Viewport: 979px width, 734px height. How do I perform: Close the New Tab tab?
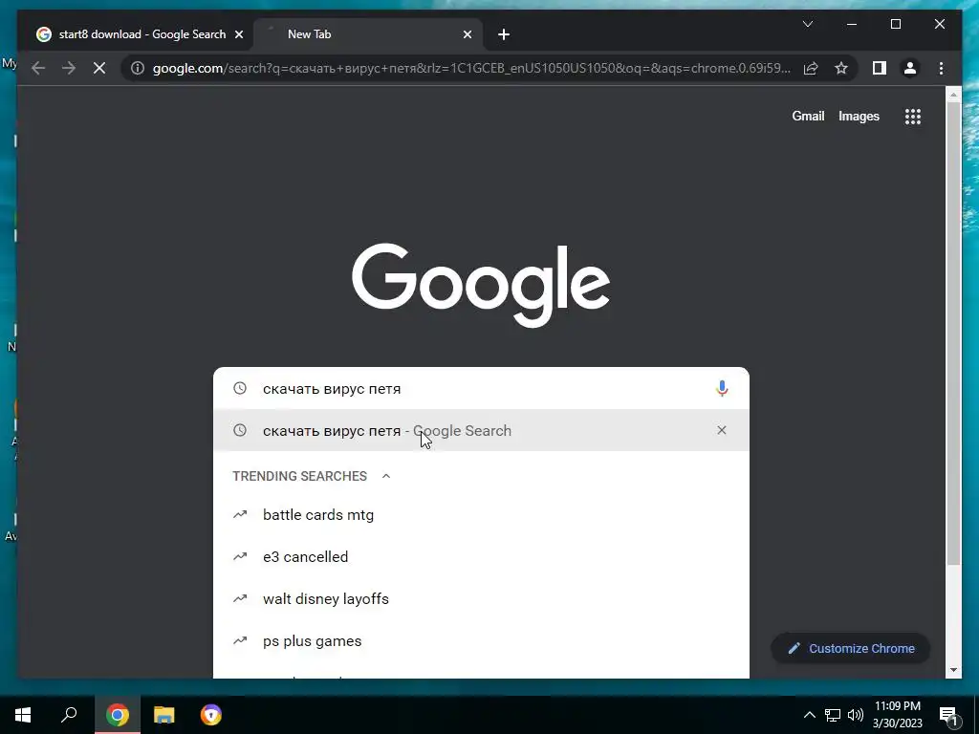coord(468,35)
